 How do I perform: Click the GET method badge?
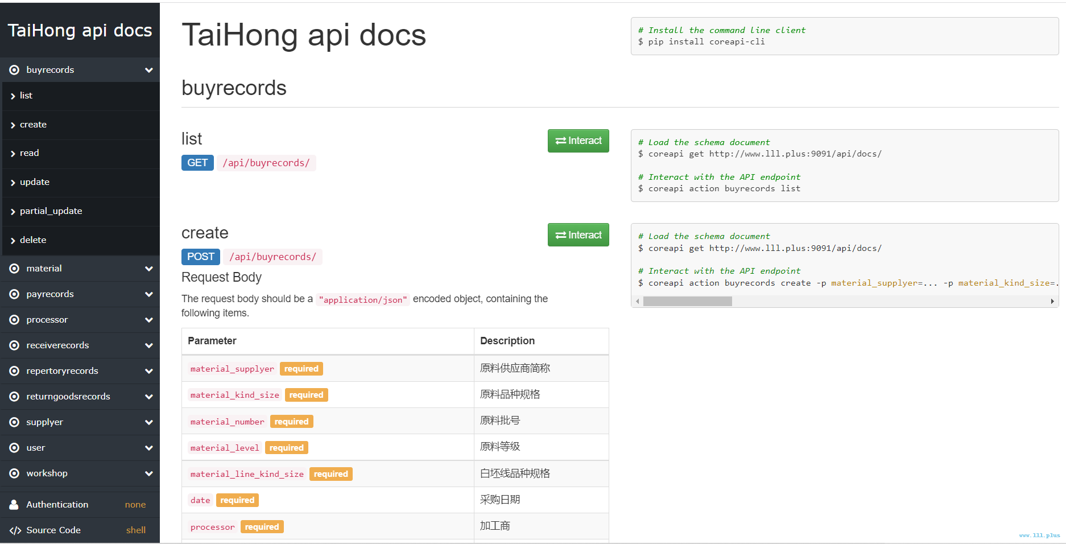[197, 163]
